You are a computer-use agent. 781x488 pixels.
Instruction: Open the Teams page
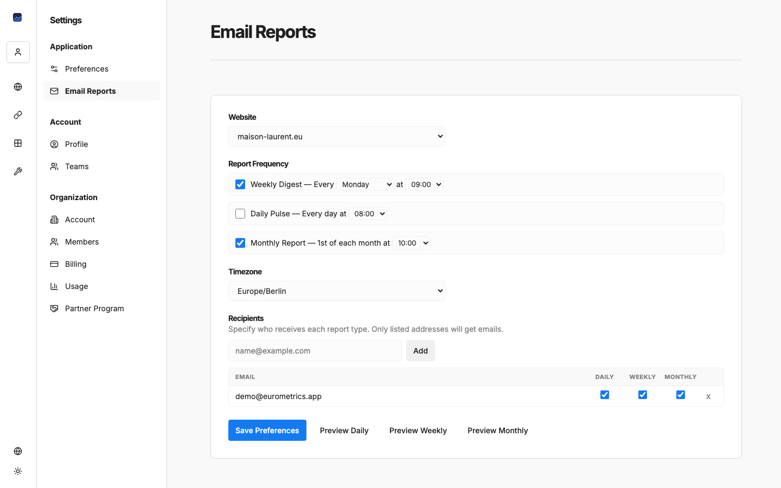point(101,166)
